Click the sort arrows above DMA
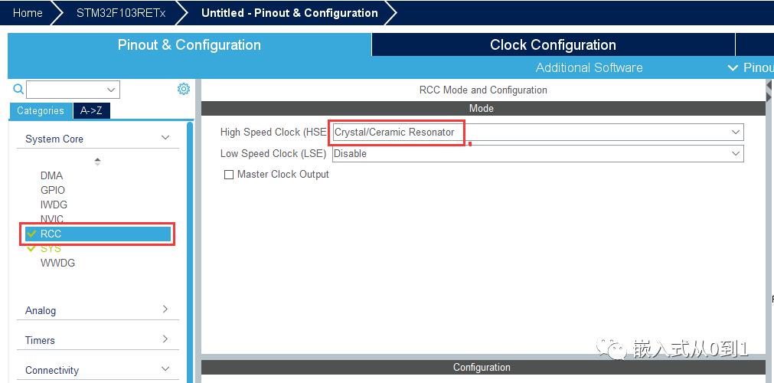 (x=97, y=162)
